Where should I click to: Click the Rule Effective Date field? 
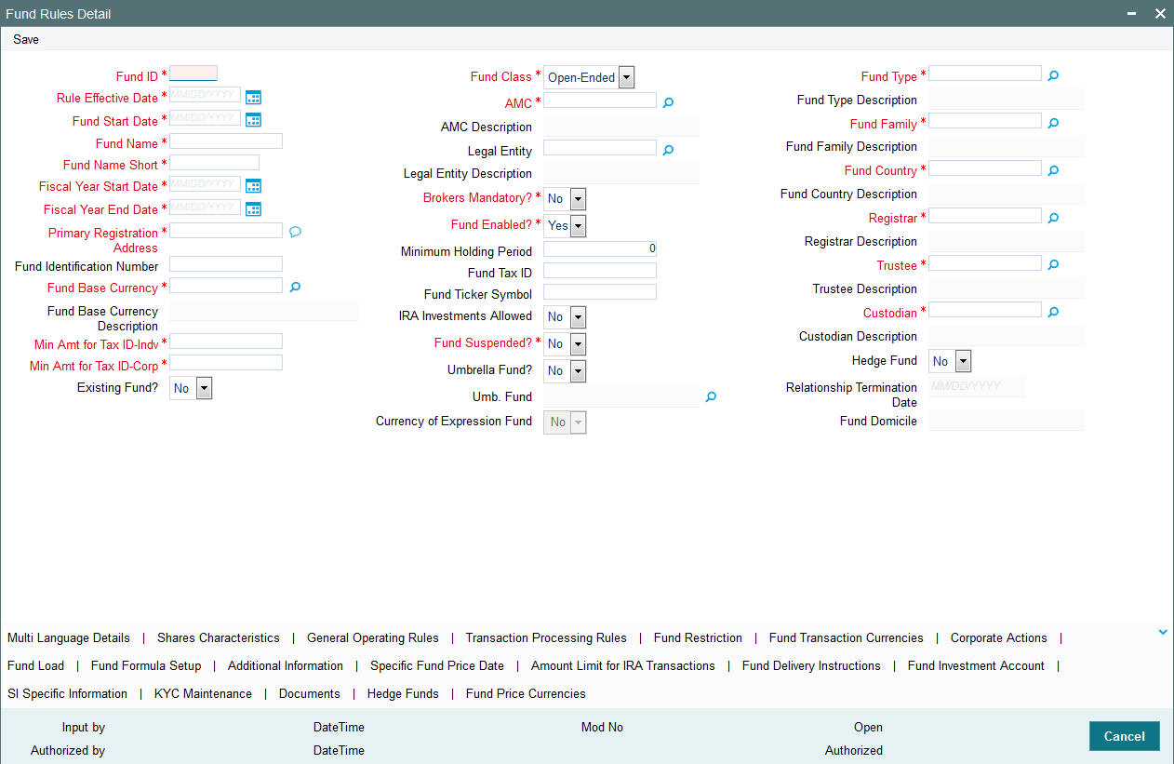205,96
